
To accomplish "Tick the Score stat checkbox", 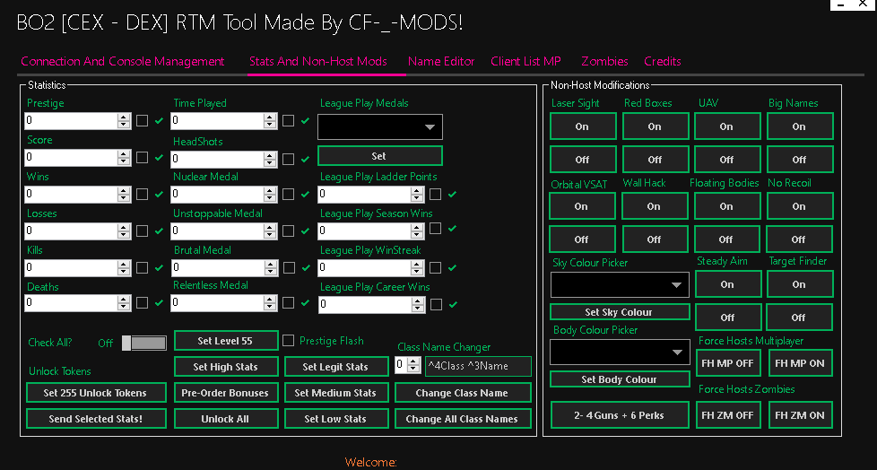I will coord(142,157).
